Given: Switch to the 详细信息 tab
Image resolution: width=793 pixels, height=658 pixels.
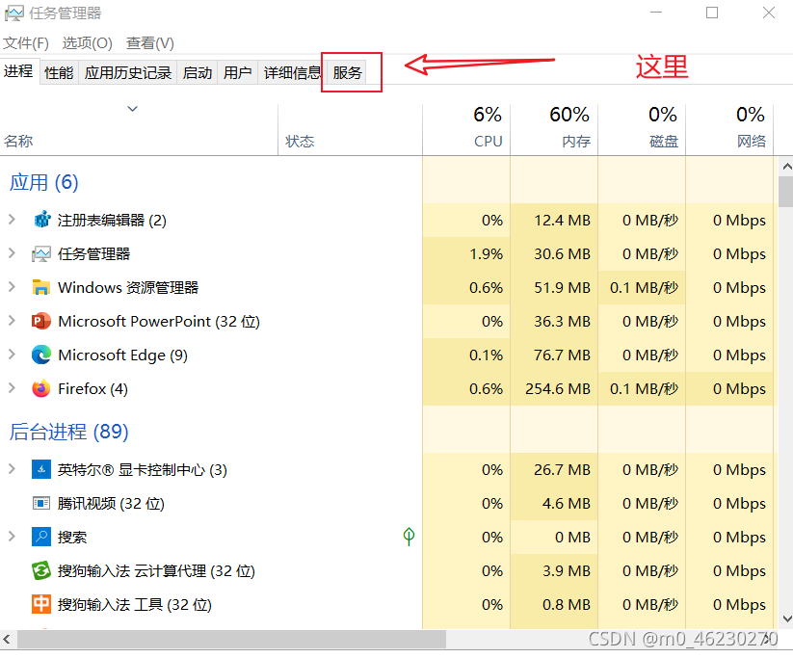Looking at the screenshot, I should [292, 73].
